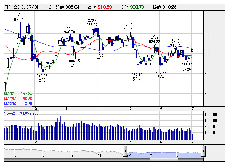
Task: Click the 6/4 low label 857.33
Action: [x=161, y=72]
